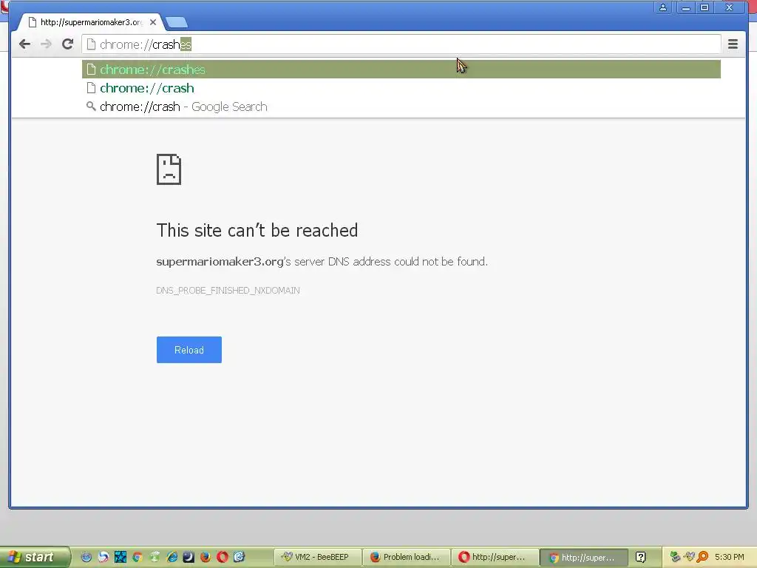Click the crescent moon quick launch icon
The height and width of the screenshot is (568, 757).
click(189, 557)
